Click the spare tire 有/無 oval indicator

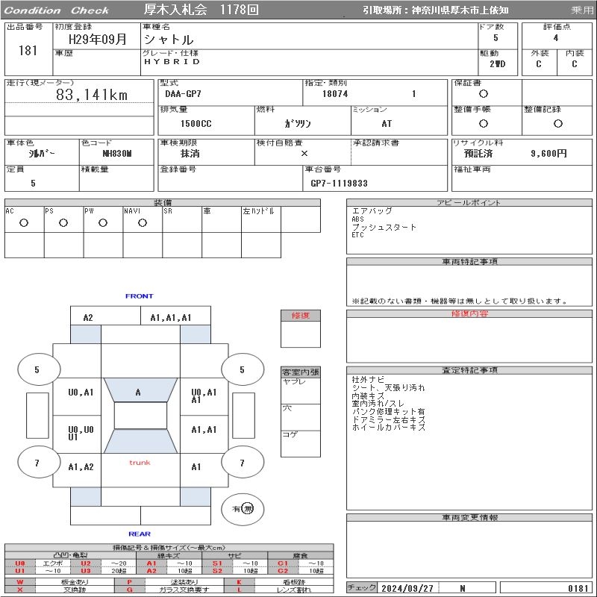pyautogui.click(x=243, y=509)
